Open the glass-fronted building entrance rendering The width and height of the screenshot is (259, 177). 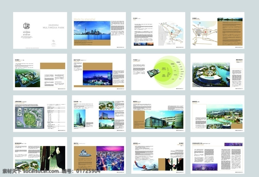[x=164, y=120]
